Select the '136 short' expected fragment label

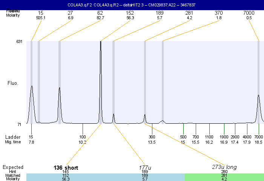click(x=66, y=168)
